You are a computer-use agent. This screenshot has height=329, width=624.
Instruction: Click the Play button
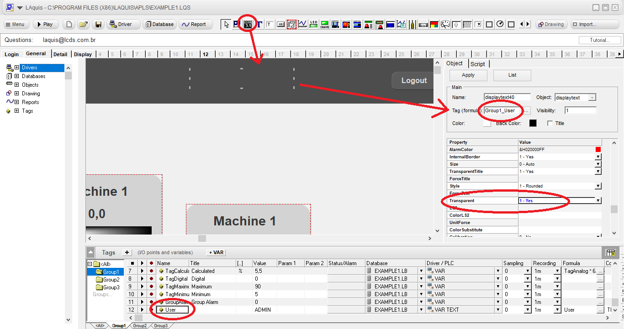(46, 25)
